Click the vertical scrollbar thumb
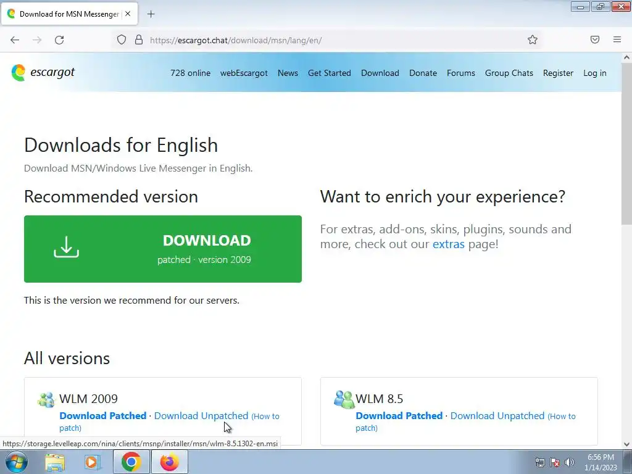This screenshot has width=632, height=474. [x=627, y=143]
